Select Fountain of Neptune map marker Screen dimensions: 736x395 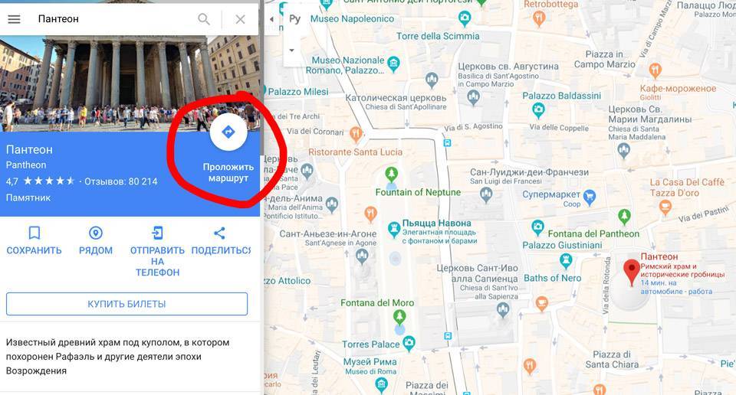391,175
